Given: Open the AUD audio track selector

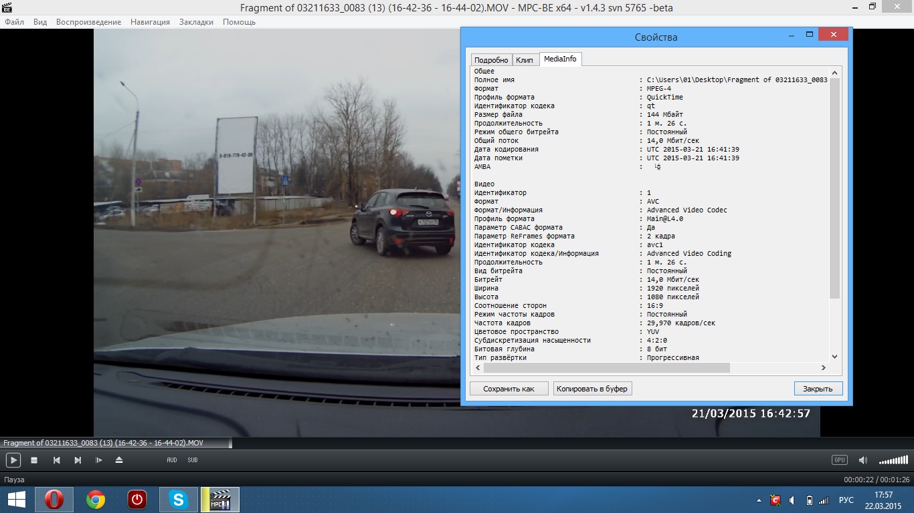Looking at the screenshot, I should (x=172, y=460).
